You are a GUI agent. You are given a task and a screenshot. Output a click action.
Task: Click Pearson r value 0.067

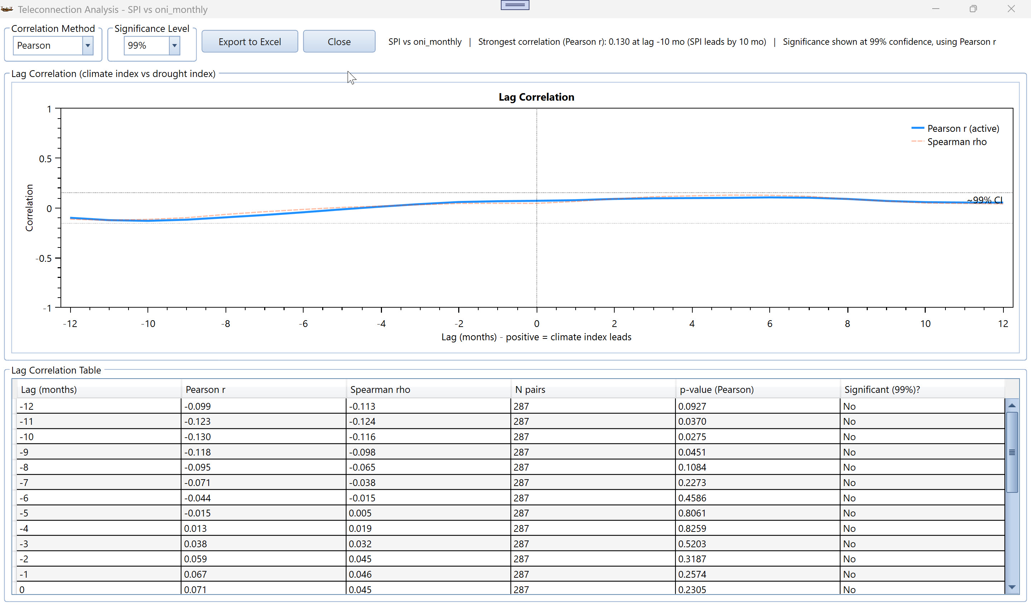click(x=263, y=574)
